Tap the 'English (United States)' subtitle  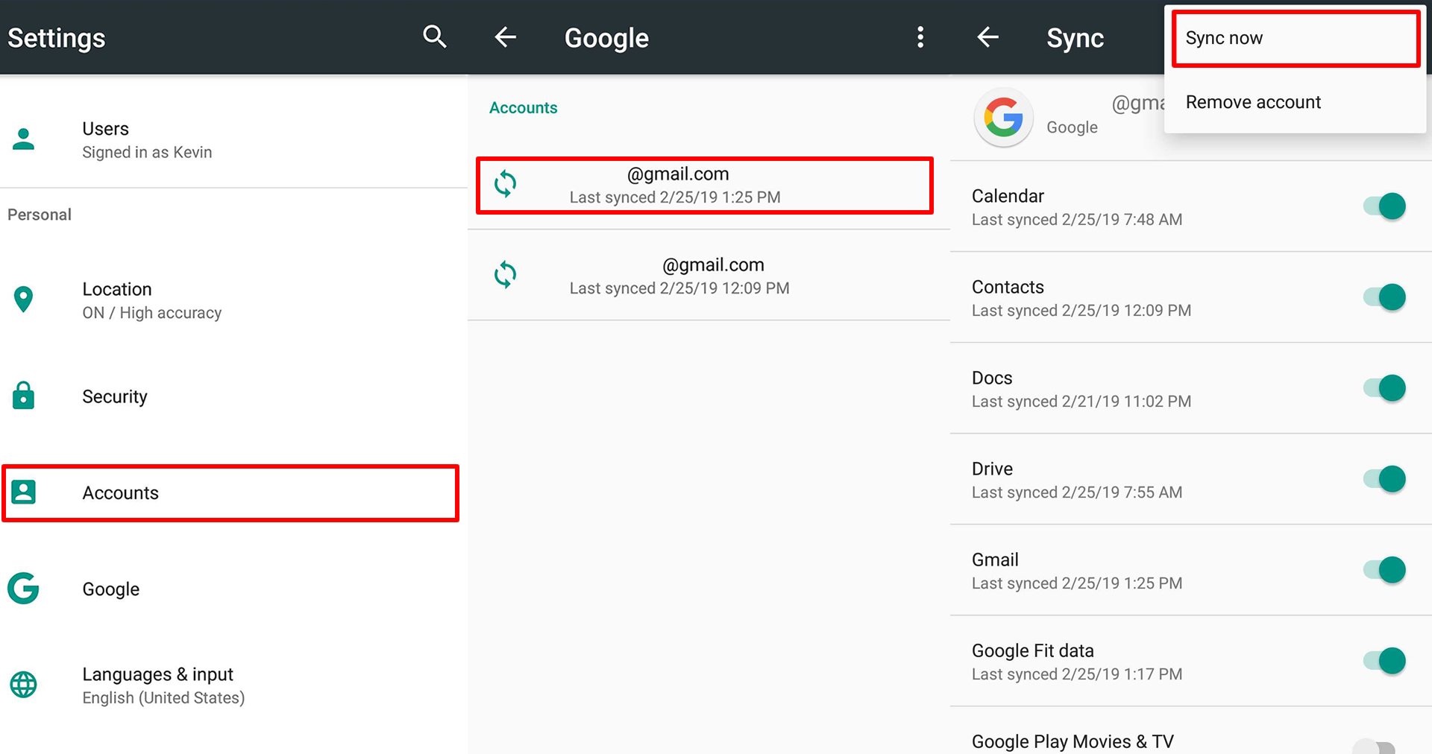pos(163,698)
